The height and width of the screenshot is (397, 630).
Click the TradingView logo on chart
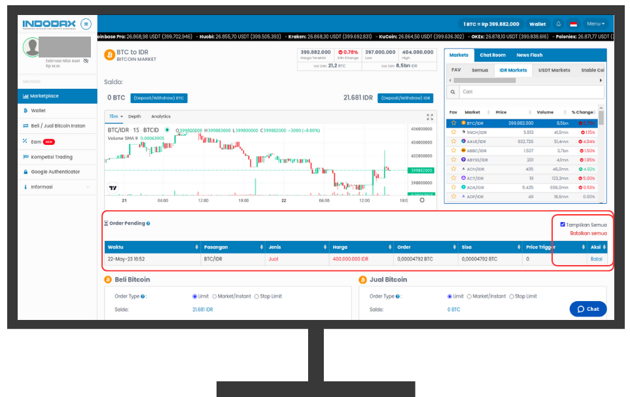coord(113,187)
